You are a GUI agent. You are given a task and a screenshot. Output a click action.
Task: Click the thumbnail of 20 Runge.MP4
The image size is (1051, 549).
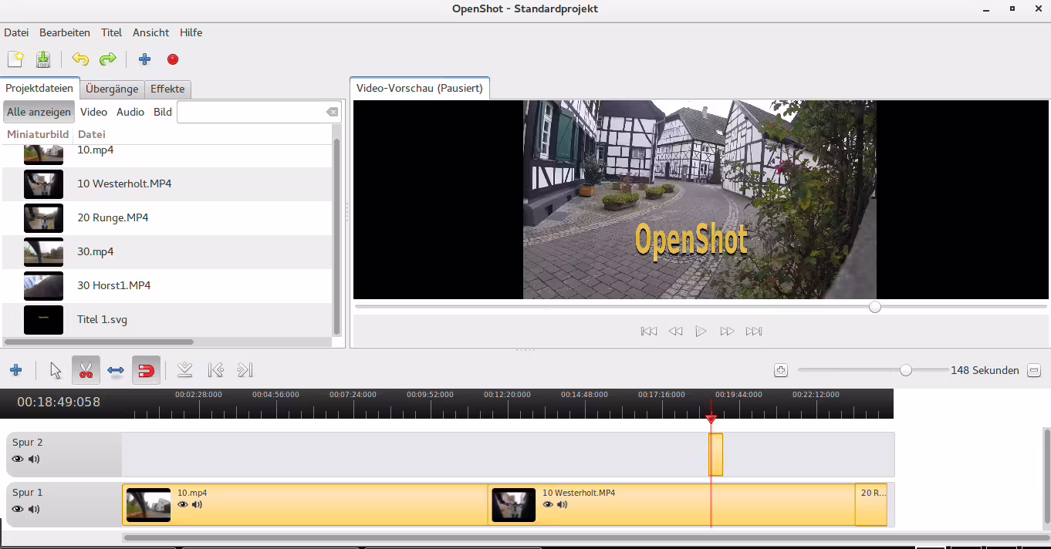tap(43, 218)
